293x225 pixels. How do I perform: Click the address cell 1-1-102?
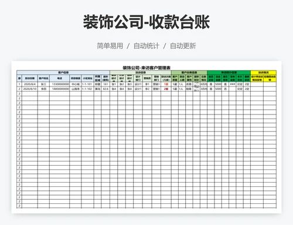click(x=87, y=89)
